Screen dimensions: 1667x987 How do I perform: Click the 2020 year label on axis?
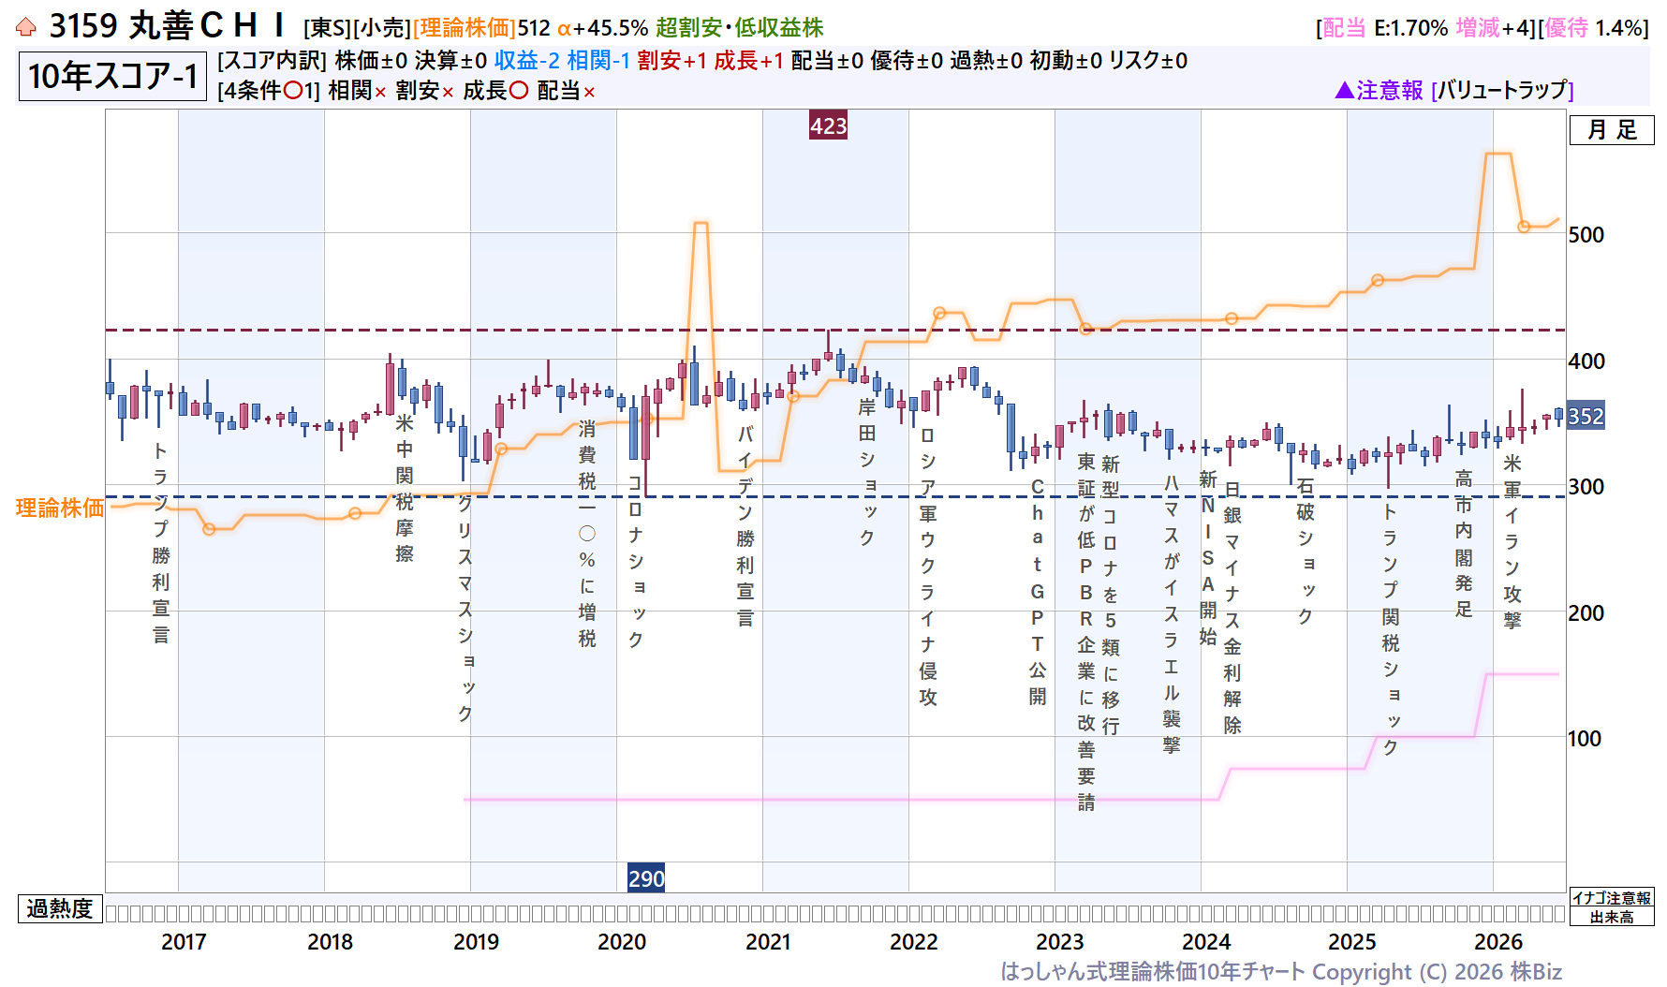(x=622, y=942)
